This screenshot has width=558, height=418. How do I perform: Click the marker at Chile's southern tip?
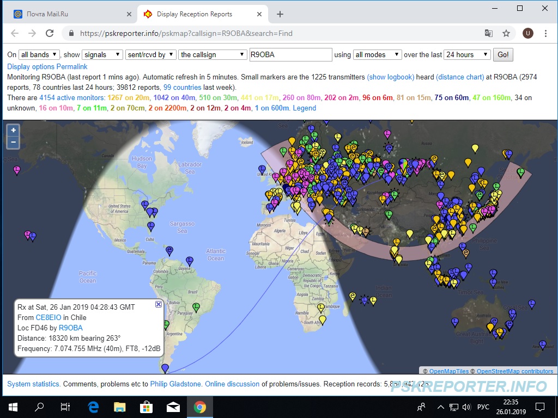pyautogui.click(x=165, y=368)
